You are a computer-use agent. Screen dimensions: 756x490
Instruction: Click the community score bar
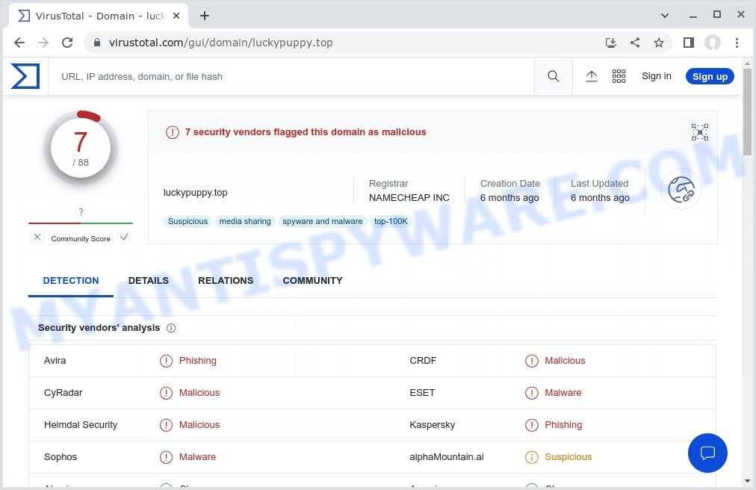pos(81,223)
